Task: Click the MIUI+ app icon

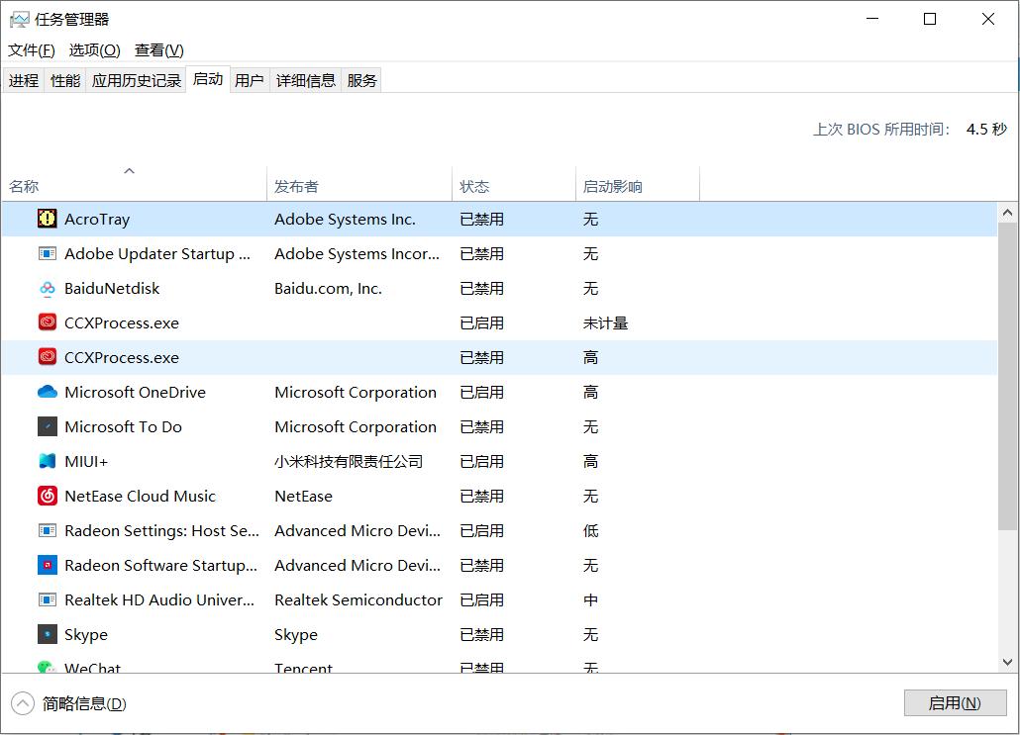Action: tap(47, 461)
